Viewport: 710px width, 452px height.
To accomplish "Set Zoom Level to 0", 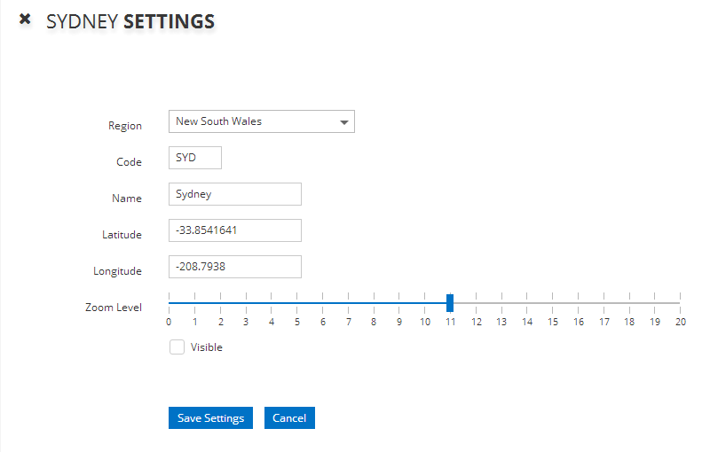I will [x=169, y=303].
